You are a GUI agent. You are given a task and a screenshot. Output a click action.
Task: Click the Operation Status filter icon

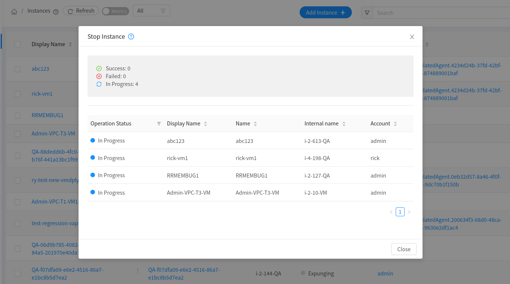click(159, 124)
